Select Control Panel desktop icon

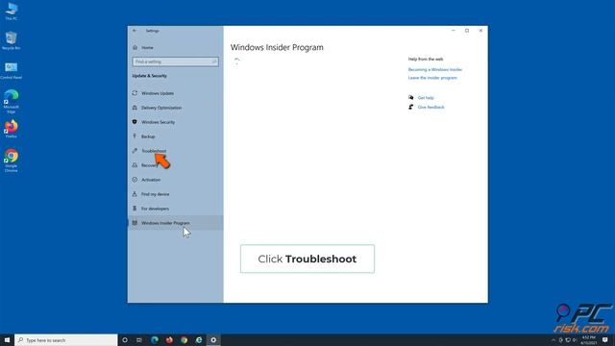pyautogui.click(x=11, y=70)
